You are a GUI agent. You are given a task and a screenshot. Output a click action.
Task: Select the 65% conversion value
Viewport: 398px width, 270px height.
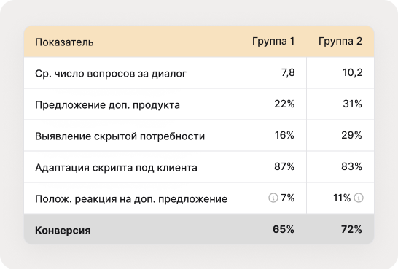(284, 229)
